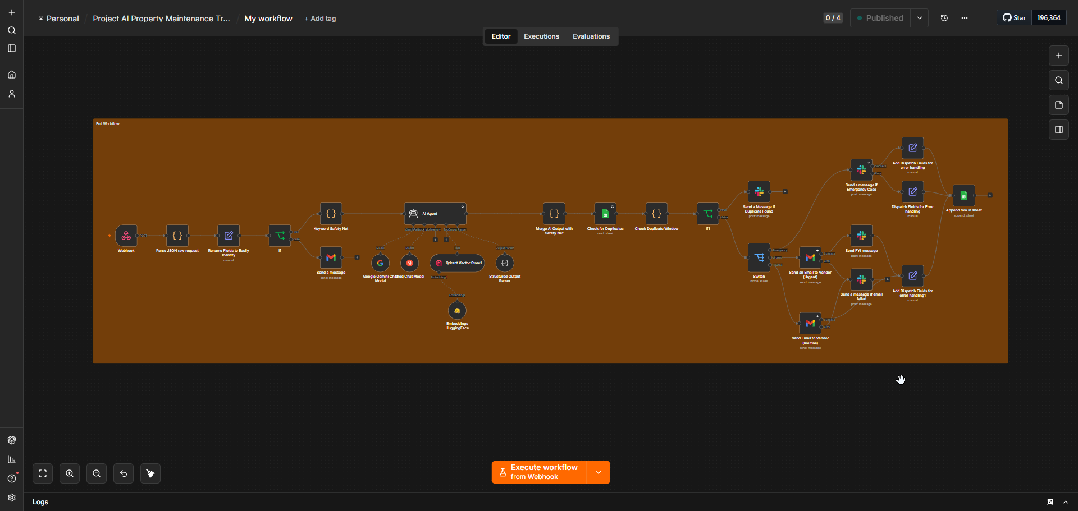
Task: Click the 196,364 star count
Action: (1049, 18)
